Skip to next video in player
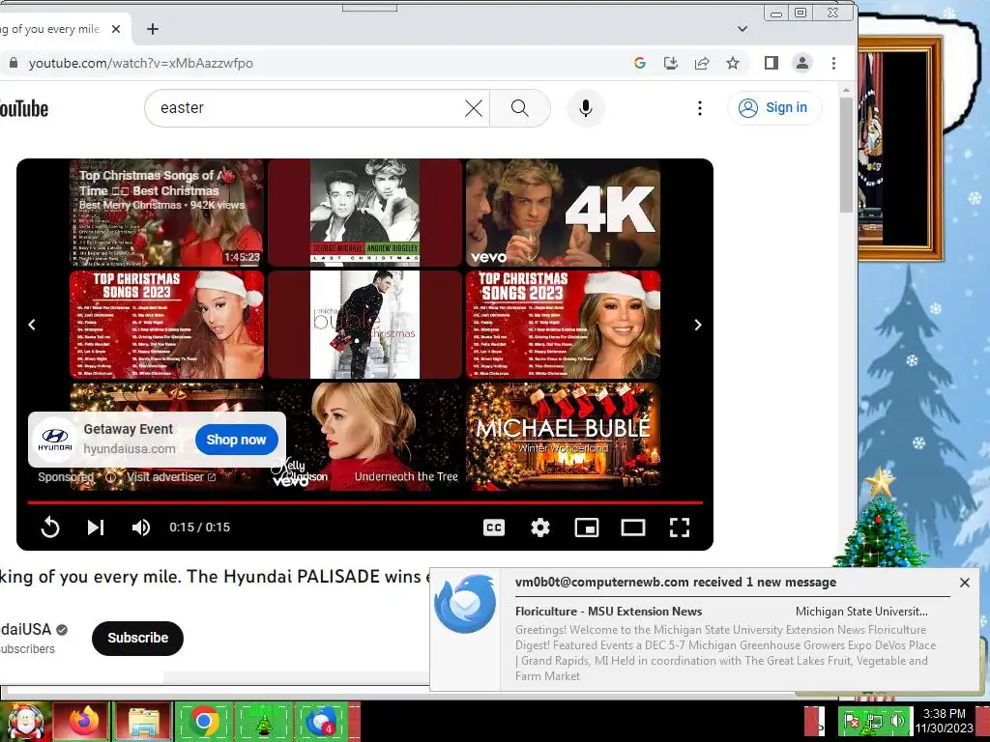This screenshot has height=742, width=990. [96, 528]
